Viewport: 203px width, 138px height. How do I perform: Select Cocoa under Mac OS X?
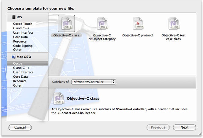tap(18, 63)
